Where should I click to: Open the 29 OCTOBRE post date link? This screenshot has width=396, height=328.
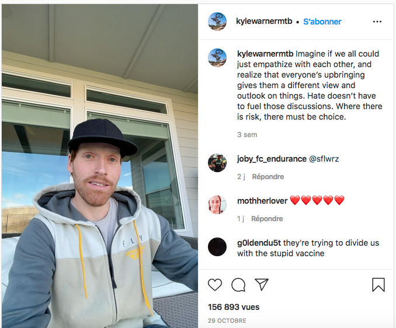click(x=227, y=320)
